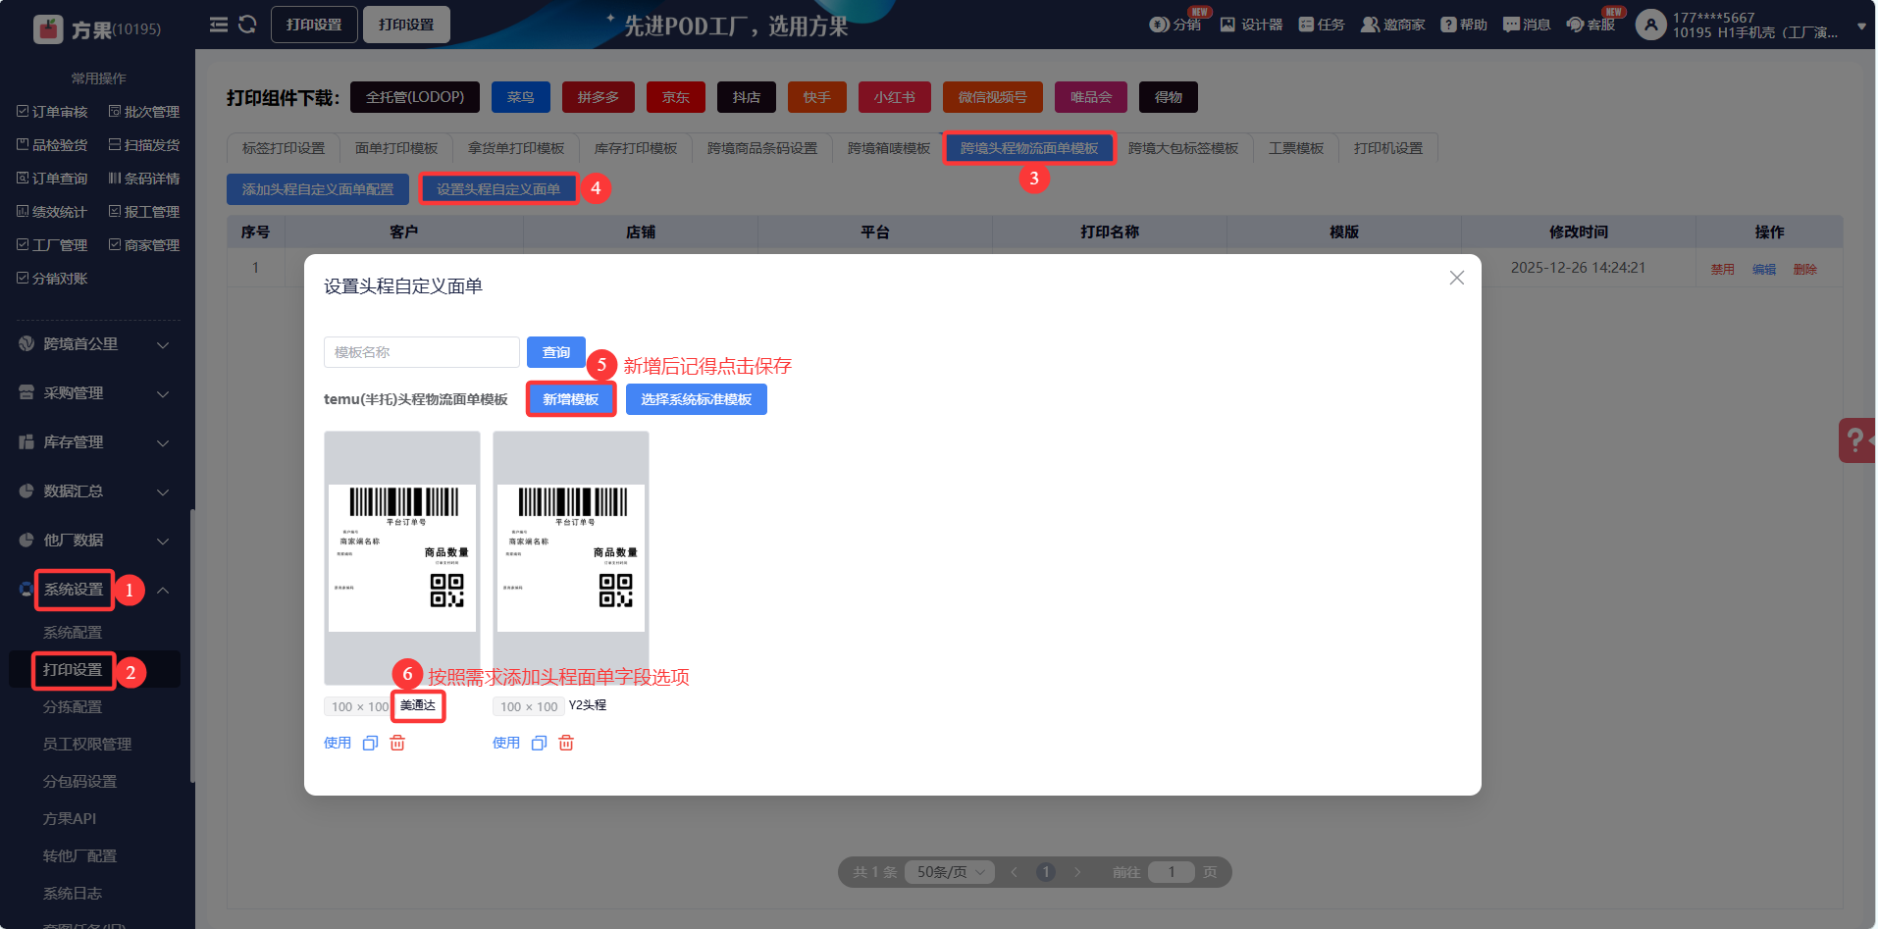
Task: Expand the 跨境首公里 menu
Action: coord(95,344)
